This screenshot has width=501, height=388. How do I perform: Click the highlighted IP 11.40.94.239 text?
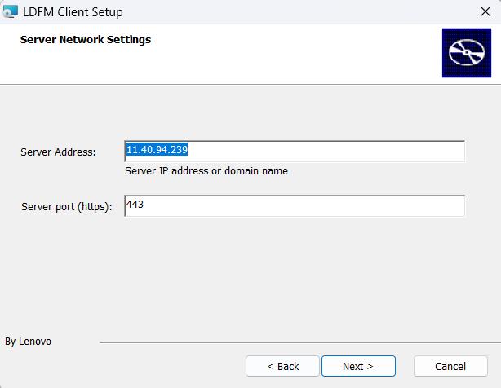coord(157,150)
